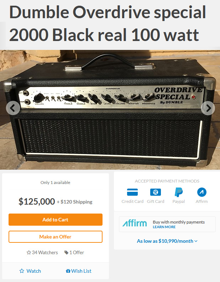Select the Credit Card payment icon

click(132, 192)
